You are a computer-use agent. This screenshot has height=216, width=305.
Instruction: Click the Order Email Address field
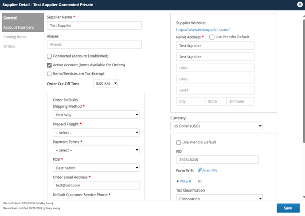coord(96,185)
